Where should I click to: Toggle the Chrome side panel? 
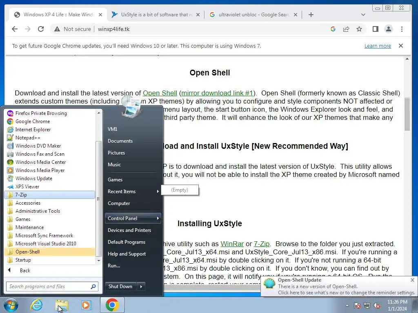point(376,29)
